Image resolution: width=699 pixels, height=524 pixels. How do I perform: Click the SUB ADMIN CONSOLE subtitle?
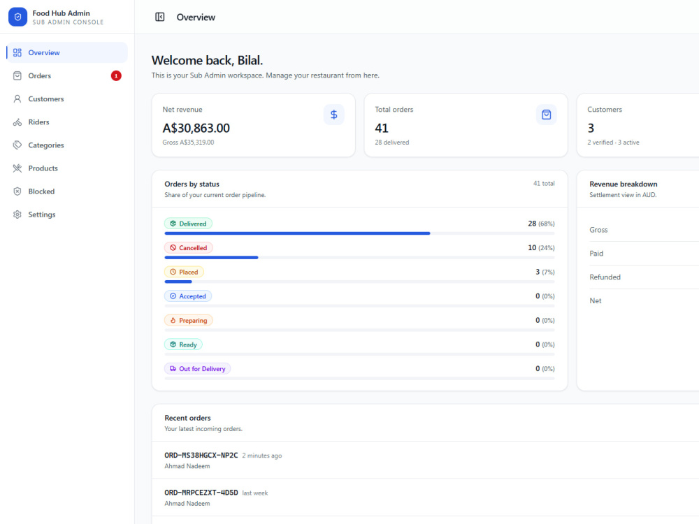click(68, 22)
